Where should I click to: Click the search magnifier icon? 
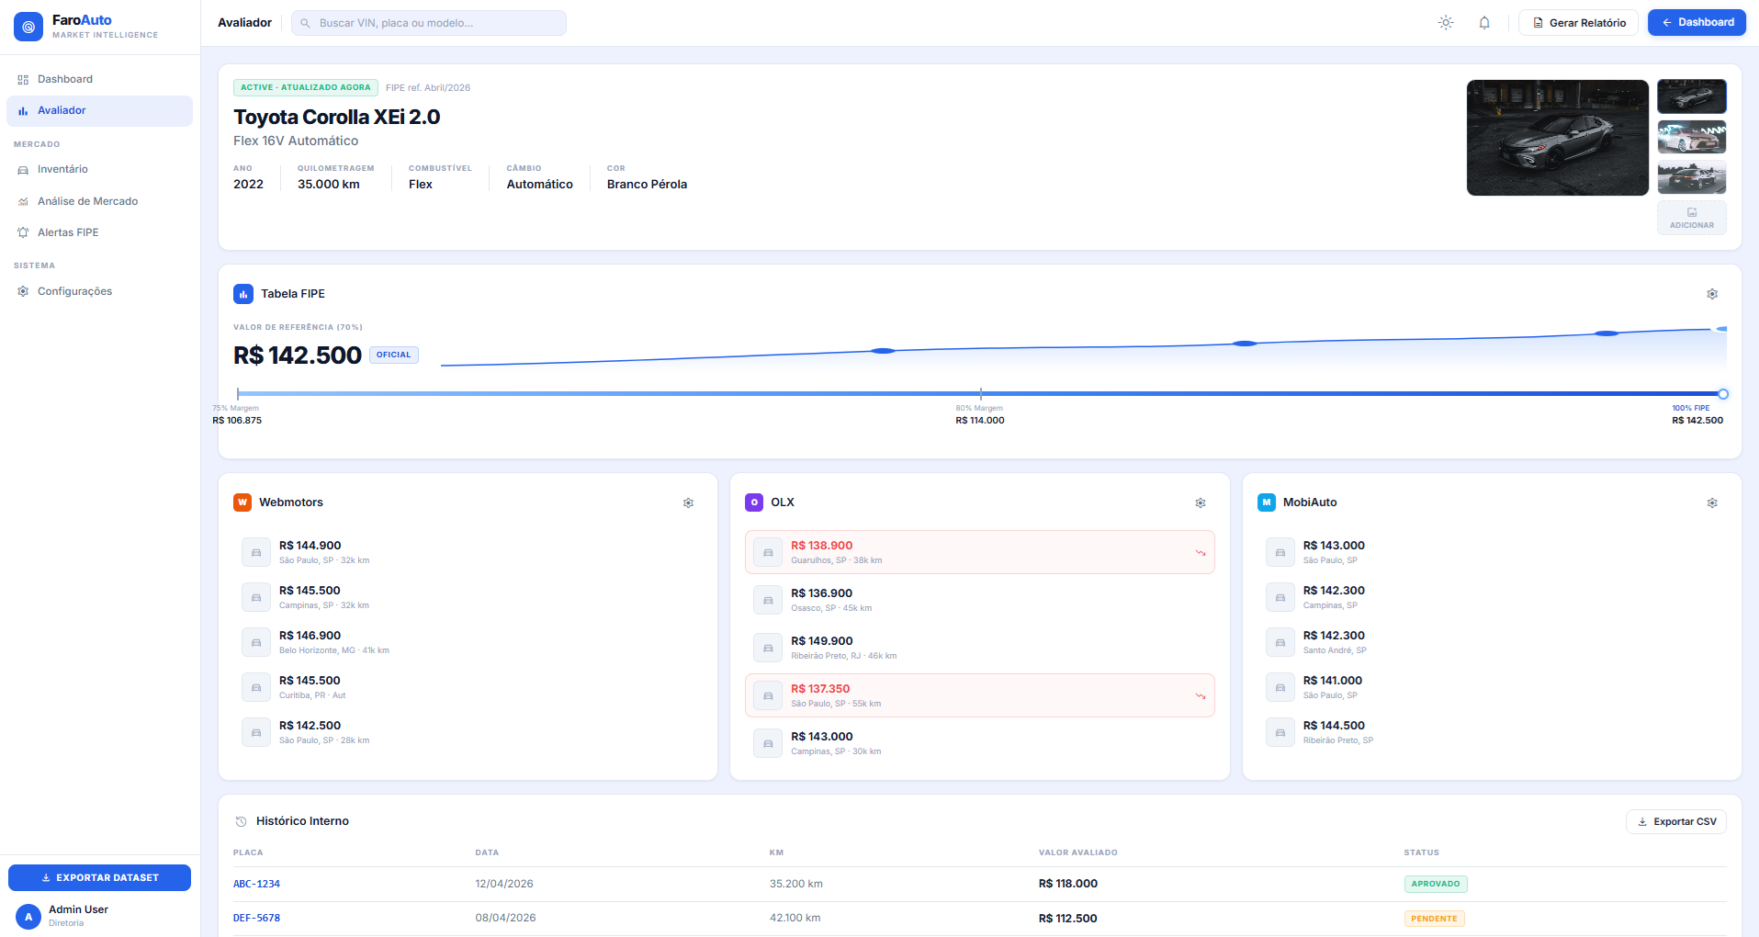tap(306, 23)
